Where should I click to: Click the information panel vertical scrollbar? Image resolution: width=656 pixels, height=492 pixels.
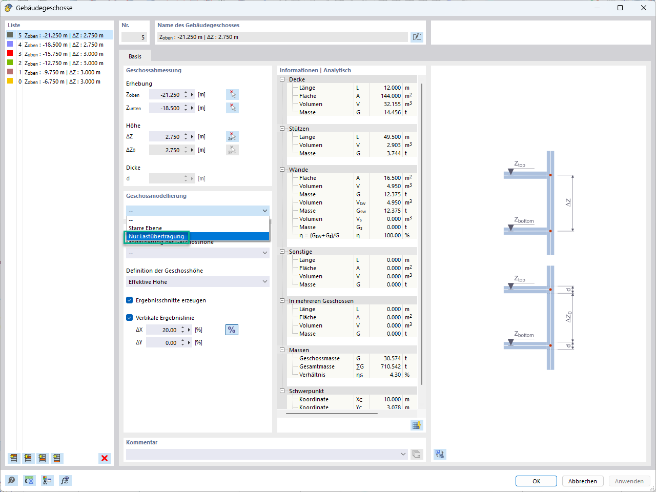(x=422, y=234)
